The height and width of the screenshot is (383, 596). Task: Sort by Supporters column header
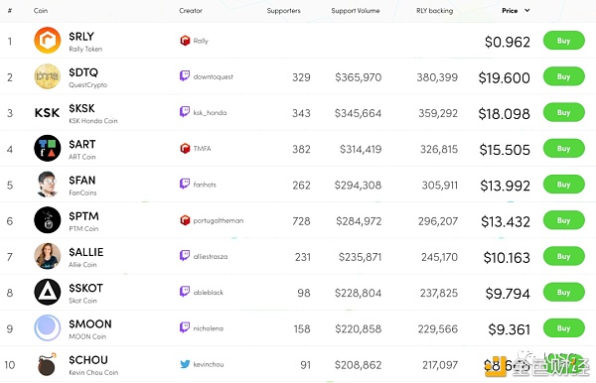283,11
